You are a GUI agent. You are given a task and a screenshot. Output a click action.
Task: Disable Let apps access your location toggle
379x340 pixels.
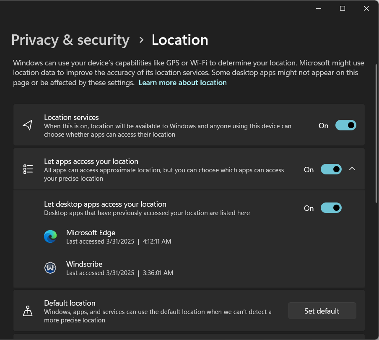331,169
